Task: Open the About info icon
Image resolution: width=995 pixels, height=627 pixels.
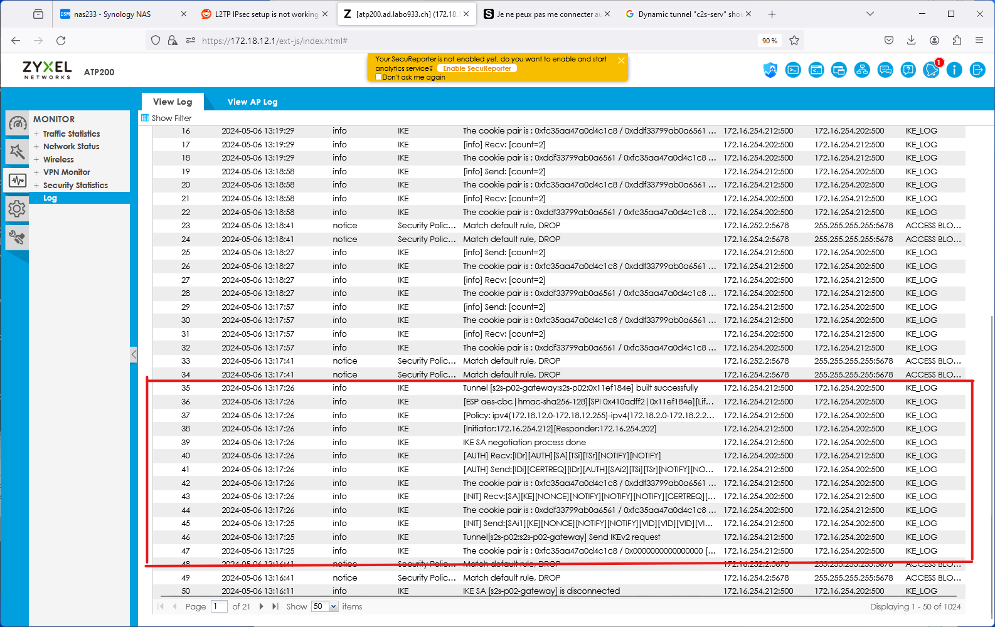Action: (954, 70)
